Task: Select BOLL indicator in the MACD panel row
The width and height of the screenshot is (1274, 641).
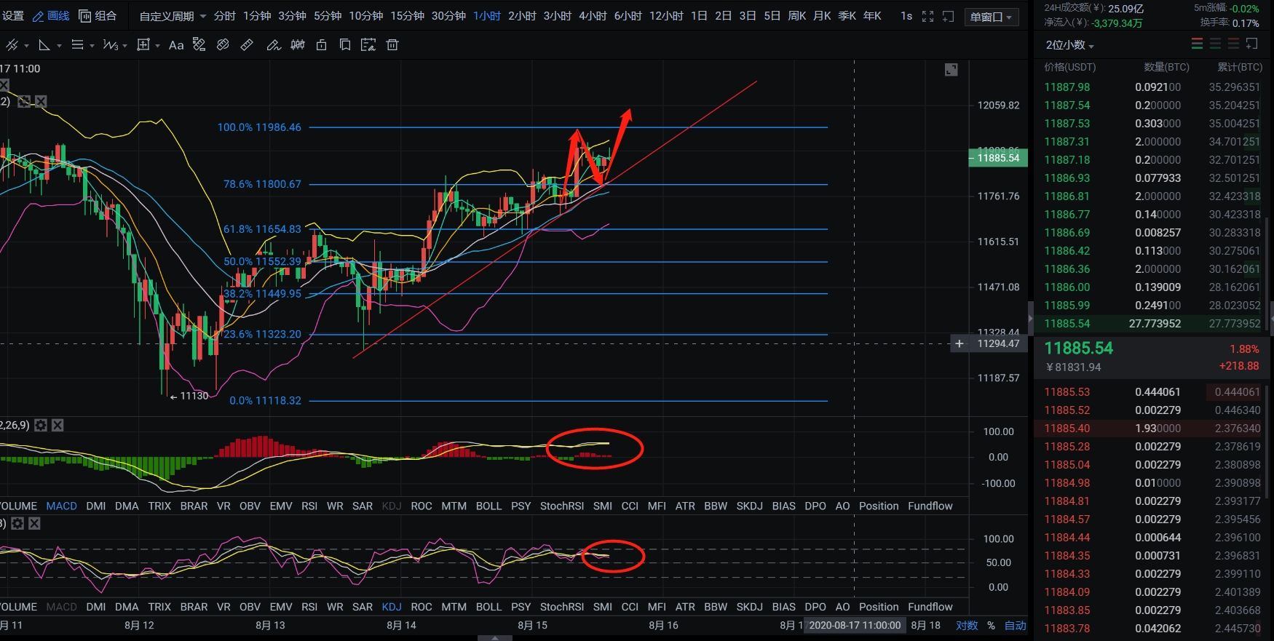Action: [488, 506]
